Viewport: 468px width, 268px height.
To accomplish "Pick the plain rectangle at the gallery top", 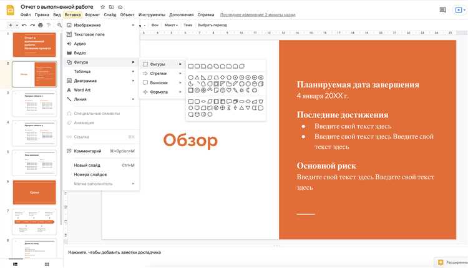I will click(x=191, y=66).
